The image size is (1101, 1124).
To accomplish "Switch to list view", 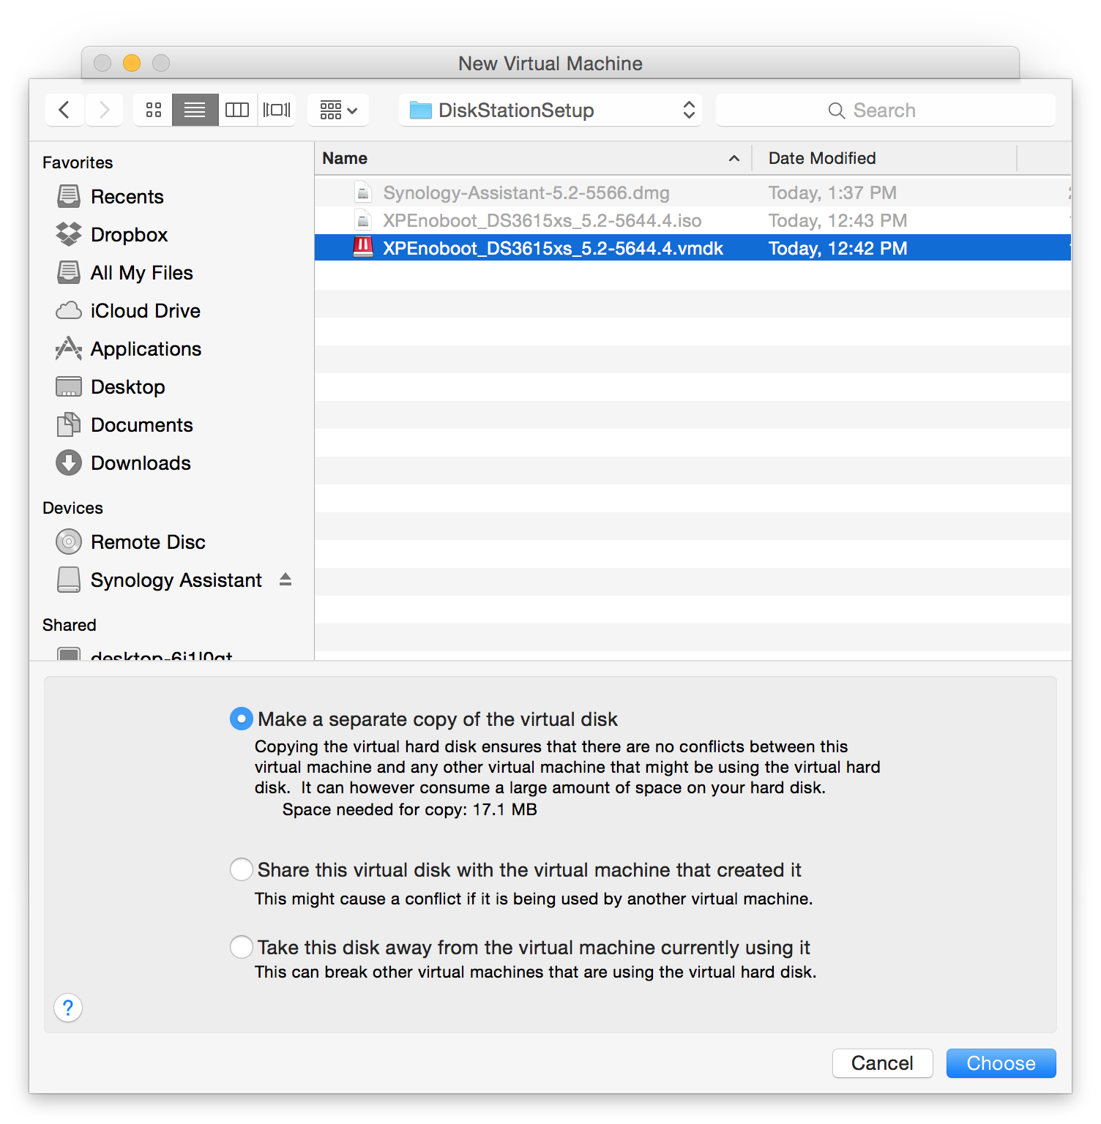I will (x=195, y=110).
